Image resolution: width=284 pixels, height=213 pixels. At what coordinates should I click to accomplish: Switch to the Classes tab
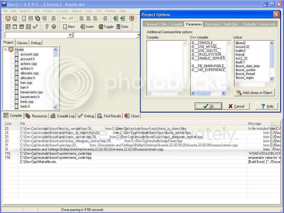(22, 43)
